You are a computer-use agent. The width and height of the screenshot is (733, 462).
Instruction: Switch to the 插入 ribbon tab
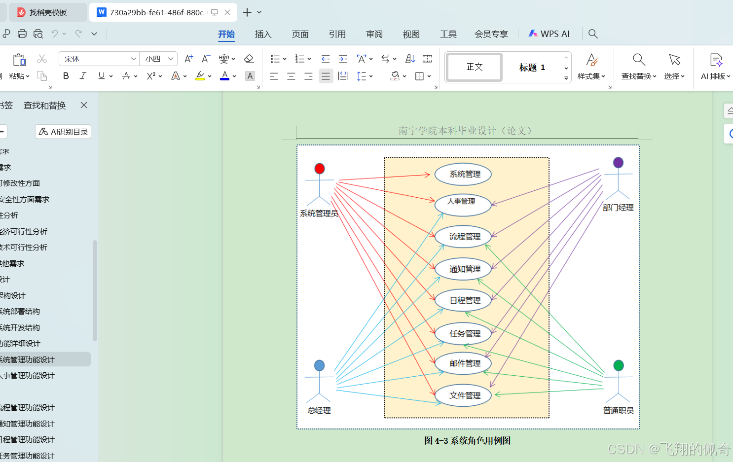(x=263, y=34)
